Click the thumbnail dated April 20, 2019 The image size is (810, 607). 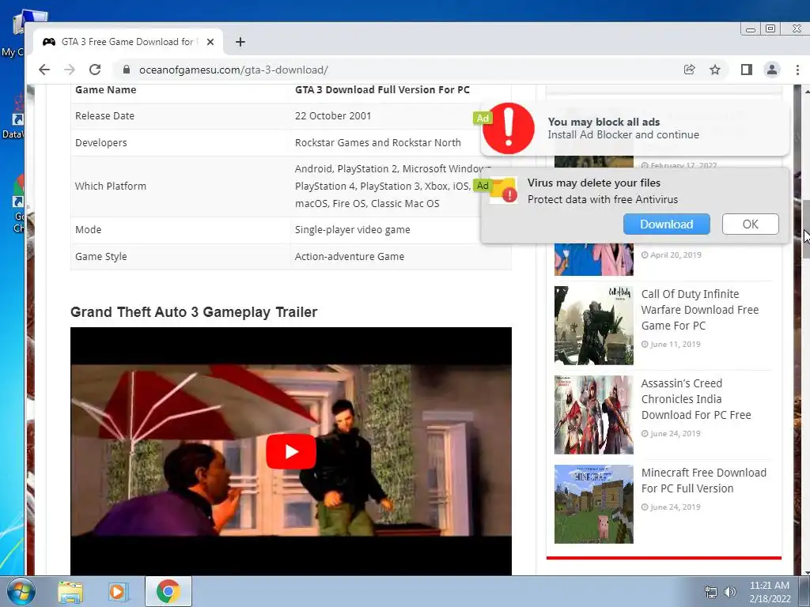point(593,259)
